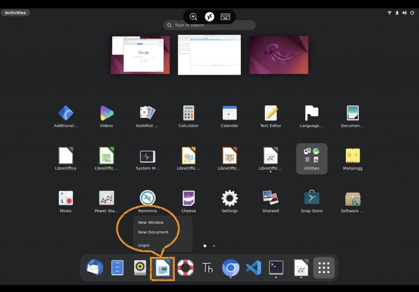This screenshot has height=292, width=419.
Task: Launch Visual Studio Code from dock
Action: 253,268
